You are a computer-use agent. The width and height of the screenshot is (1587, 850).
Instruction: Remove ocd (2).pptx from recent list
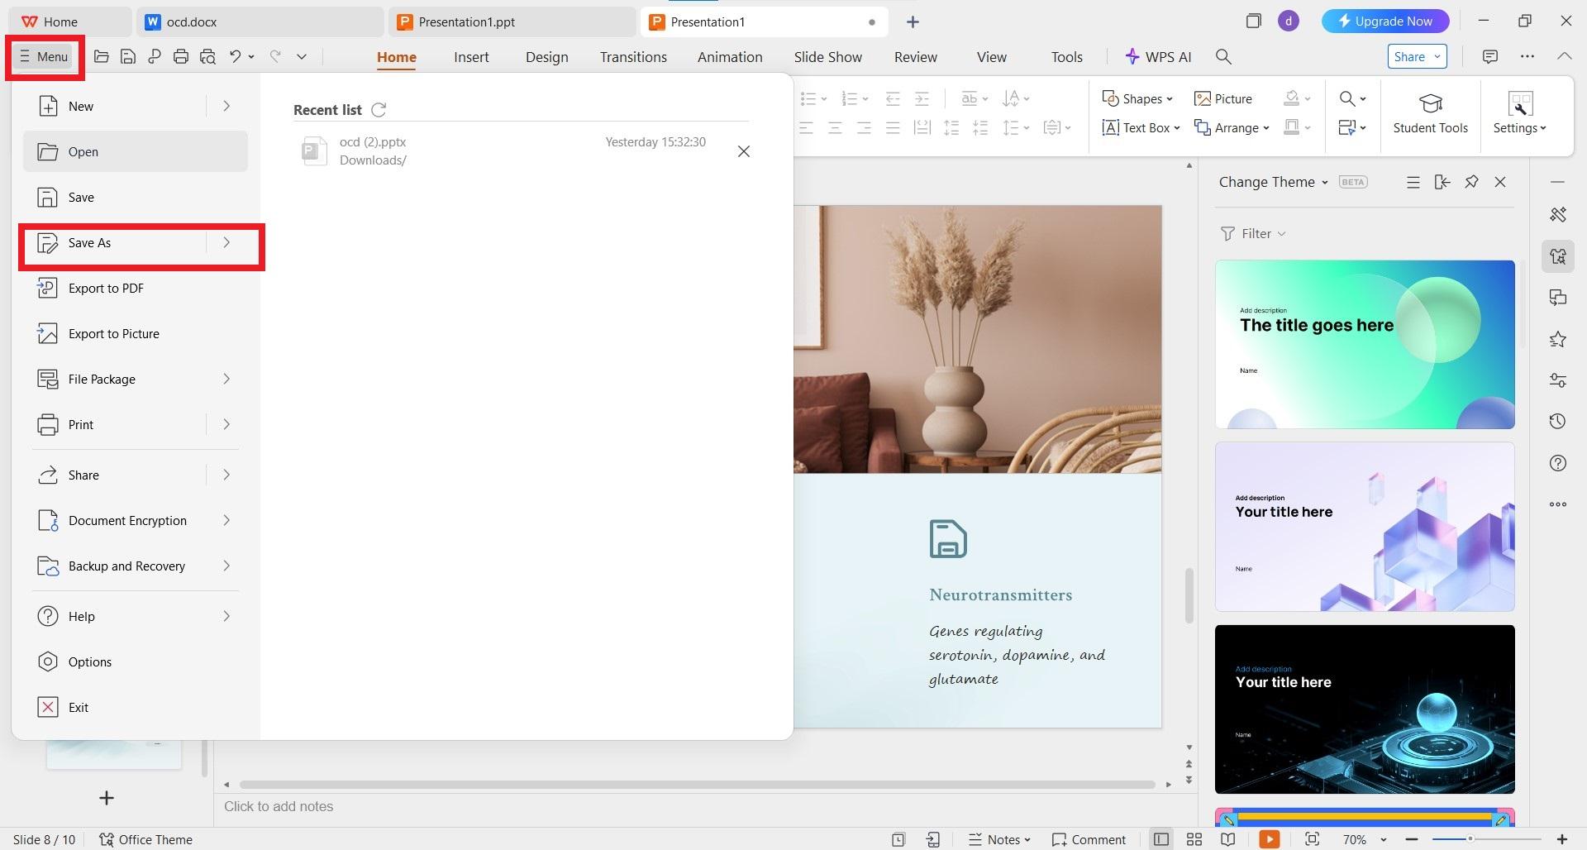click(x=744, y=151)
